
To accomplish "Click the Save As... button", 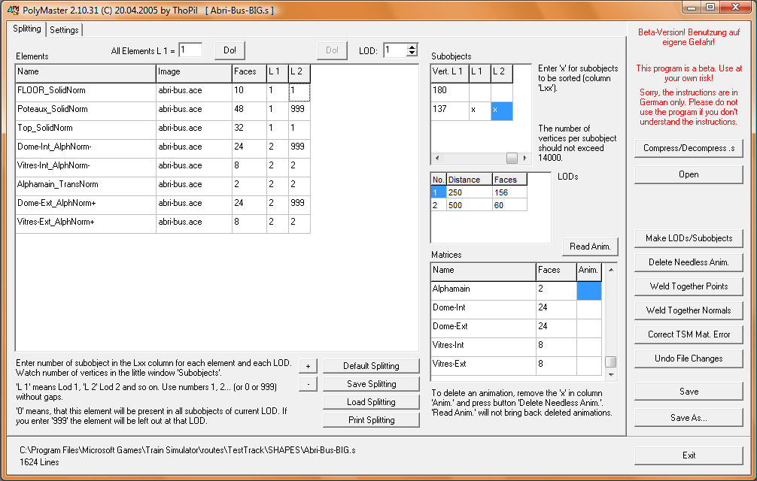I will click(x=689, y=419).
